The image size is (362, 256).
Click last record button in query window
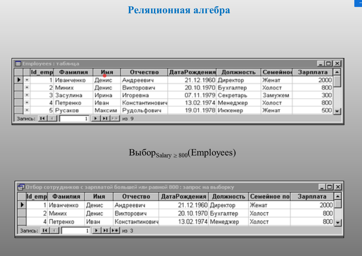click(106, 230)
